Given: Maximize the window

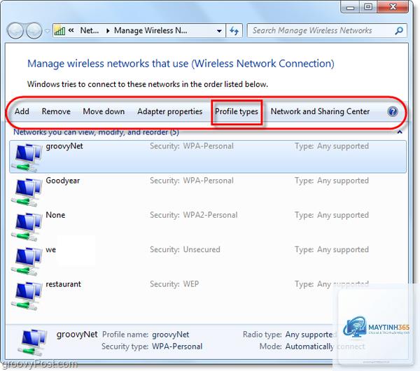Looking at the screenshot, I should coord(368,7).
